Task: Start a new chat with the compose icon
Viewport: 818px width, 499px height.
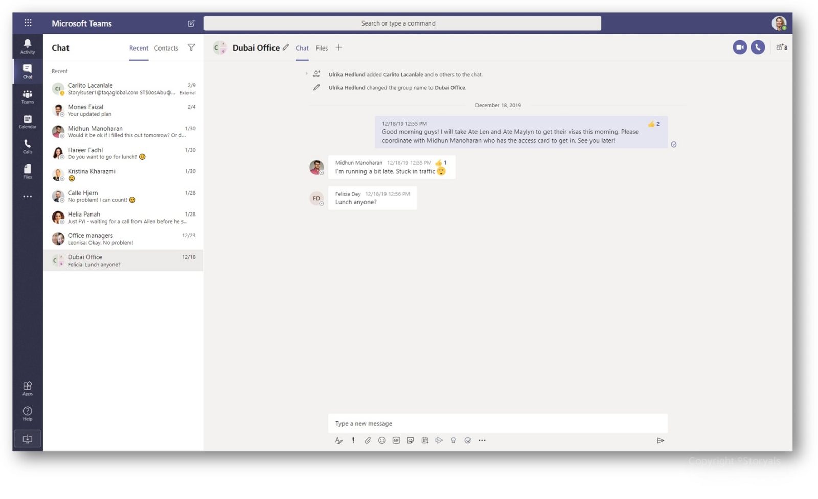Action: [x=191, y=23]
